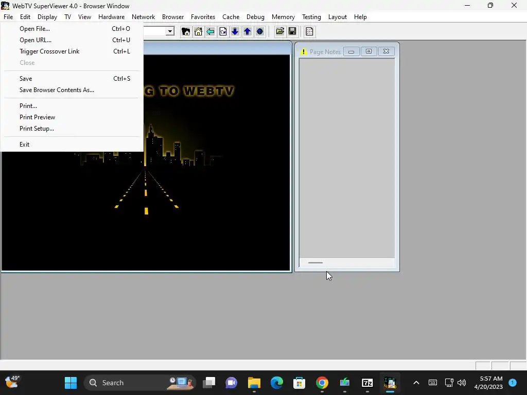Open the weather widget showing 49°
The height and width of the screenshot is (395, 527).
point(13,382)
